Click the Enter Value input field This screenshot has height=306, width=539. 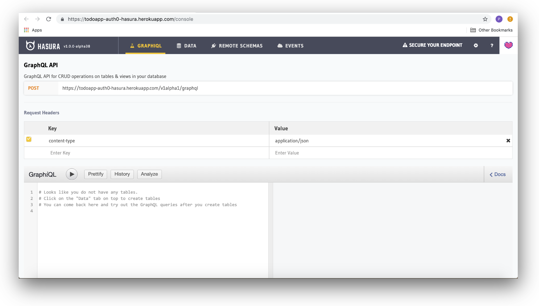click(391, 153)
